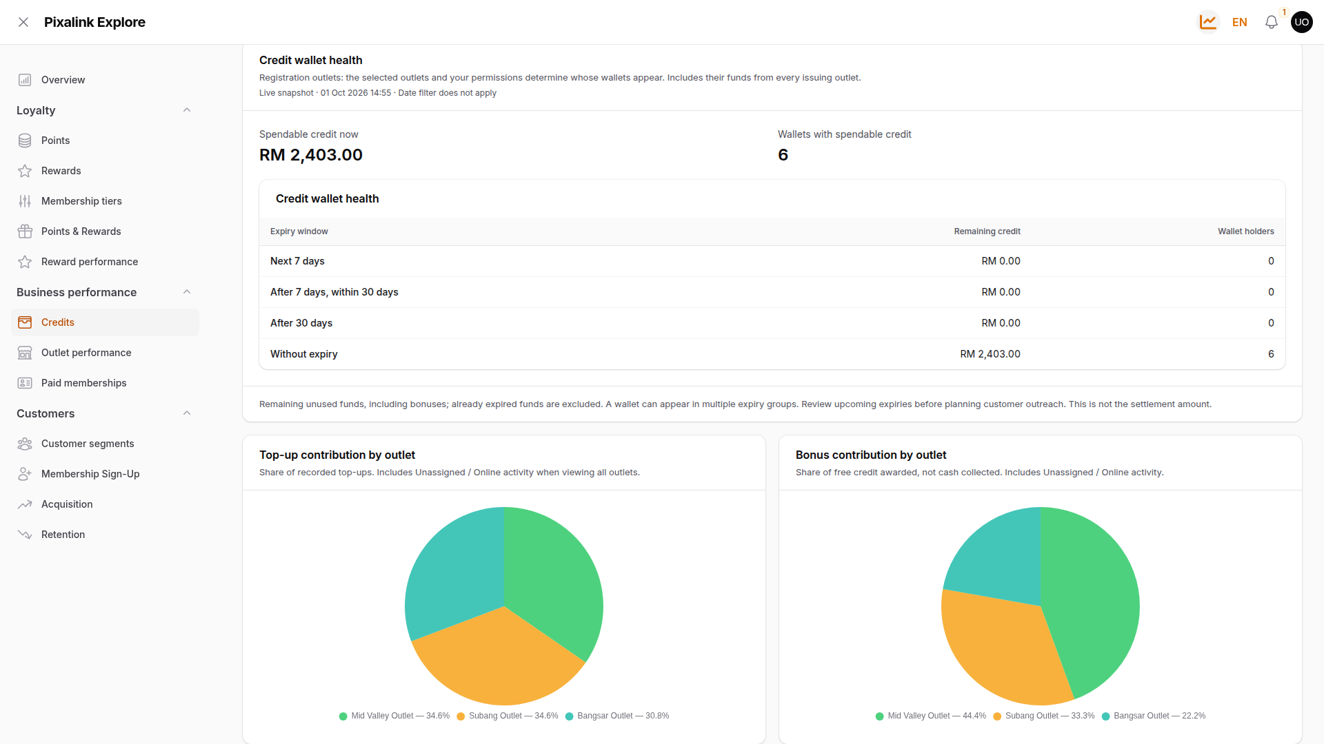Viewport: 1324px width, 744px height.
Task: Collapse the Loyalty section chevron
Action: click(187, 110)
